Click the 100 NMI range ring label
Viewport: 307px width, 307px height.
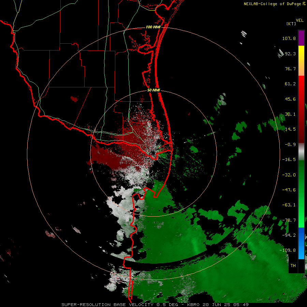point(153,27)
